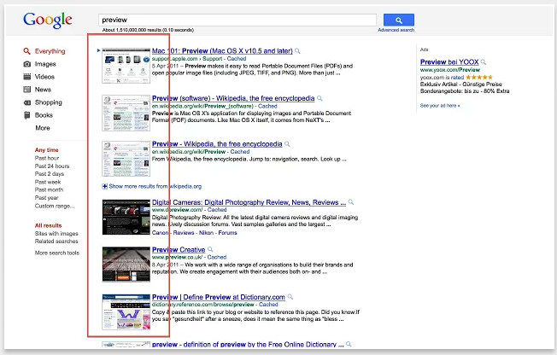Switch to News results
This screenshot has height=355, width=557.
pos(43,90)
